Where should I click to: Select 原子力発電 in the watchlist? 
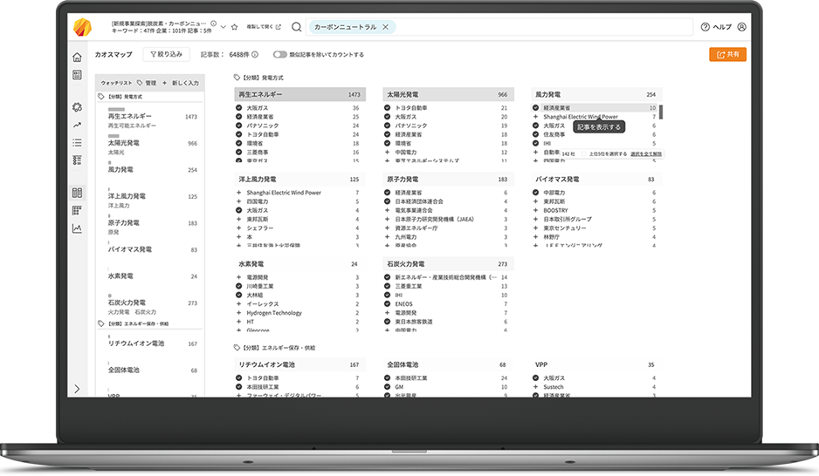tap(123, 222)
